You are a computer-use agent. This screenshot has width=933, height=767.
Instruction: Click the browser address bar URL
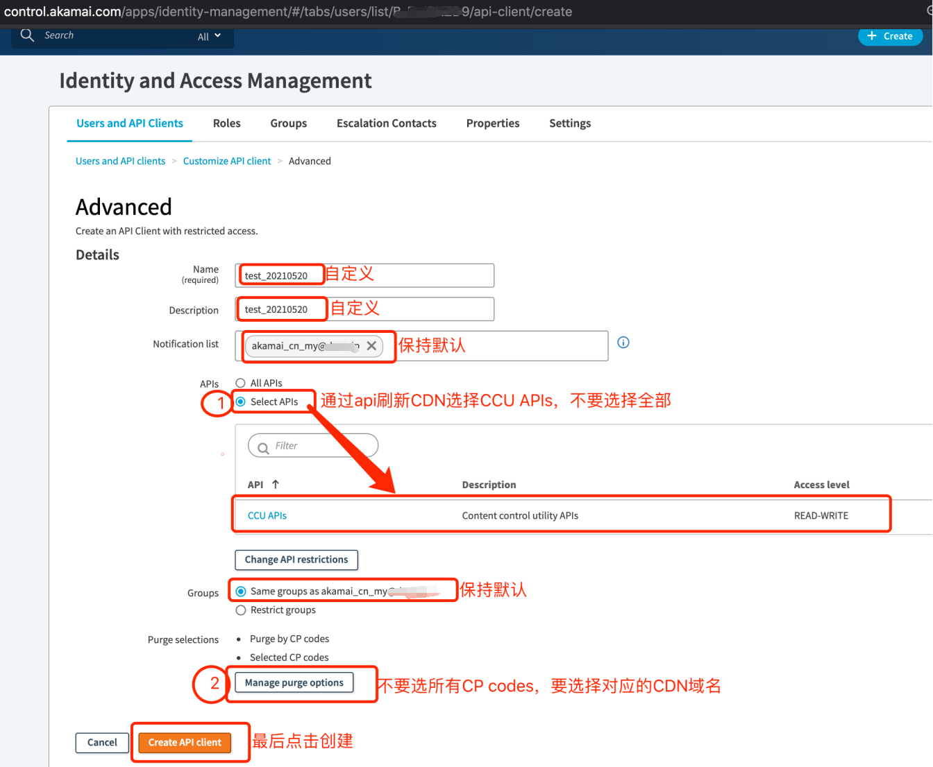288,11
